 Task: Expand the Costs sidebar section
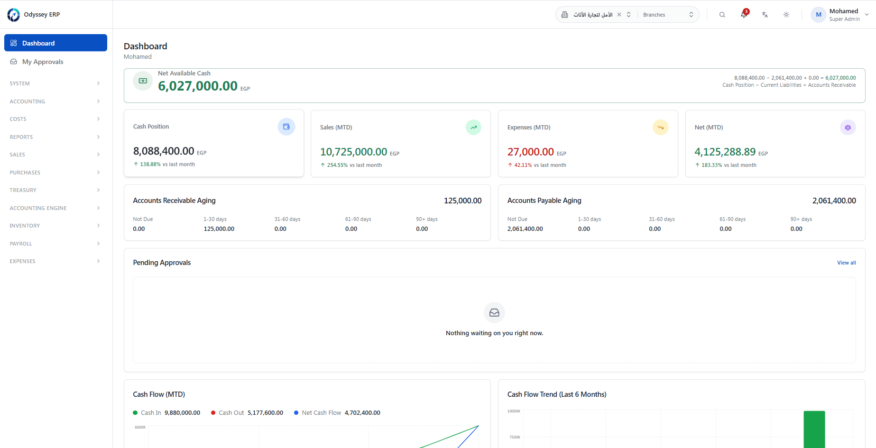click(x=55, y=119)
